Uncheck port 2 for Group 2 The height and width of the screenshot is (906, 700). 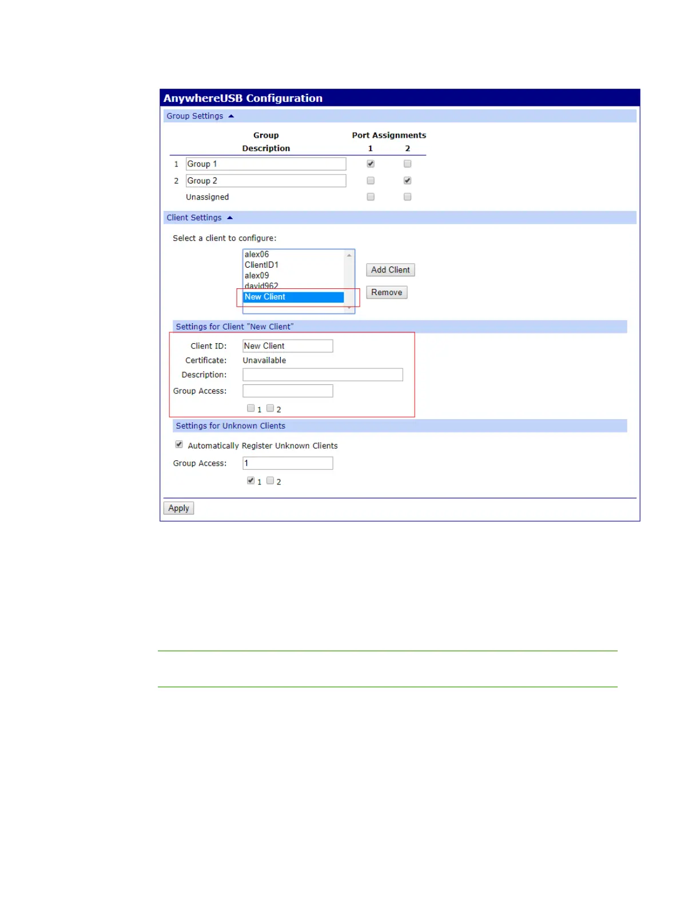click(x=407, y=181)
